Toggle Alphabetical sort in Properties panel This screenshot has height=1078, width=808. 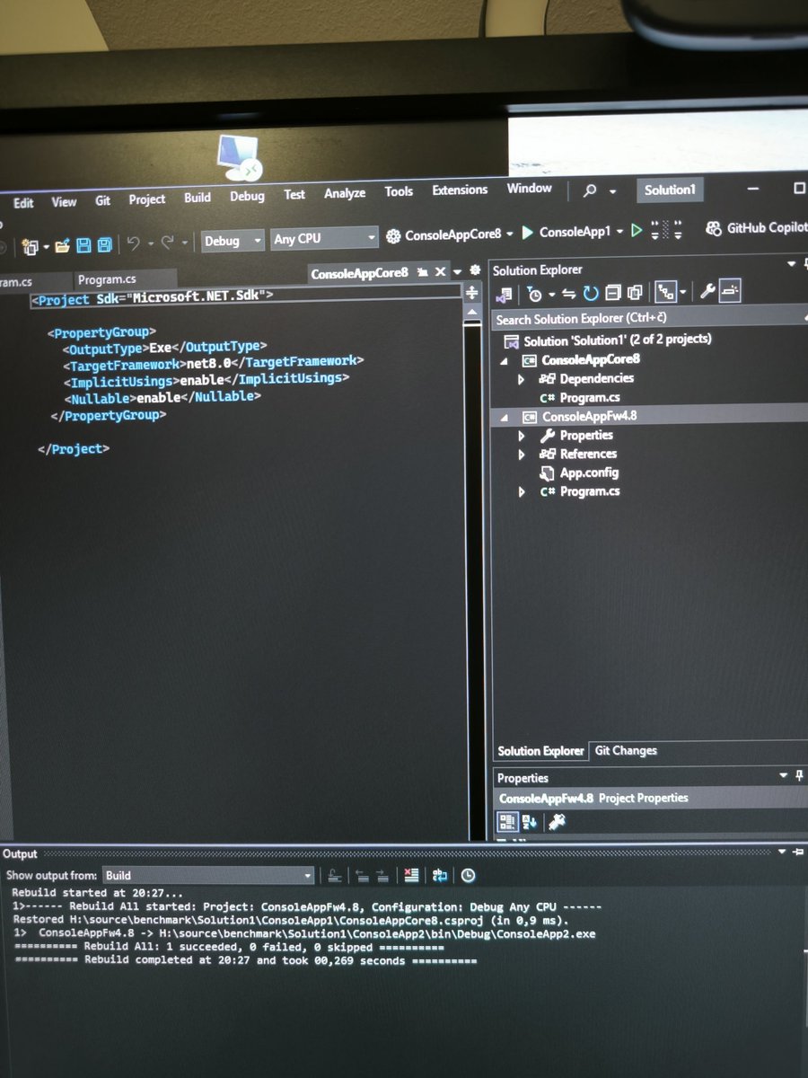530,822
